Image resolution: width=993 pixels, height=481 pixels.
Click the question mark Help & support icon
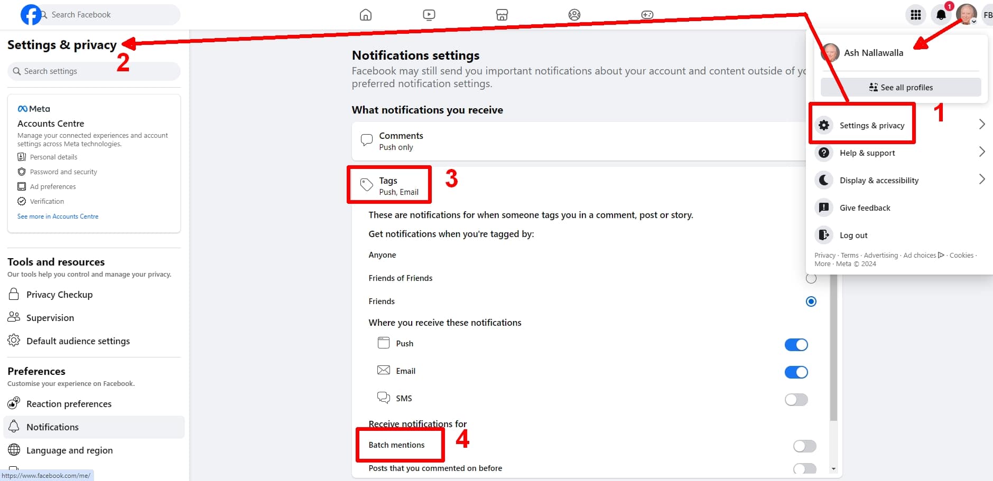pyautogui.click(x=824, y=153)
